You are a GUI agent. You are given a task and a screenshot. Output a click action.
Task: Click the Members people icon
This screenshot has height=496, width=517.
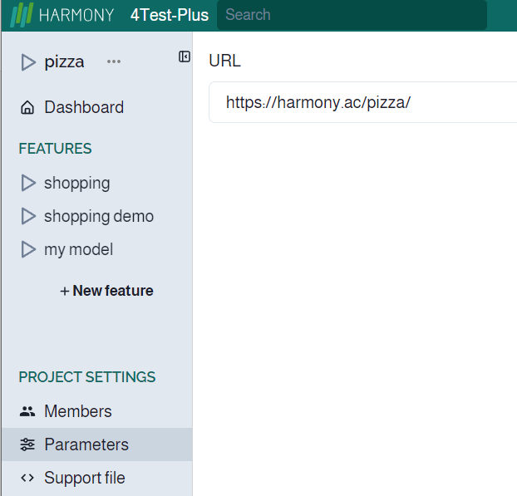[x=27, y=411]
